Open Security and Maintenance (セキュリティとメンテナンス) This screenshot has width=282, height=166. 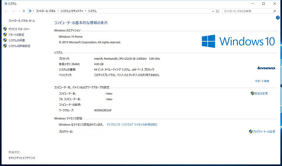click(22, 158)
